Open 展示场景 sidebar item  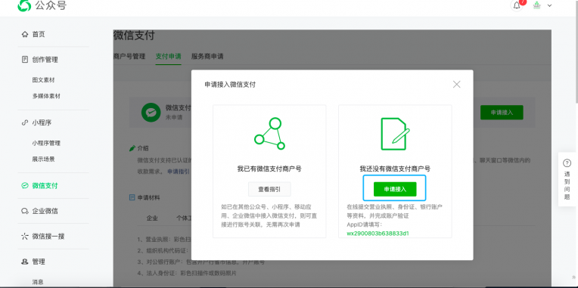(43, 159)
